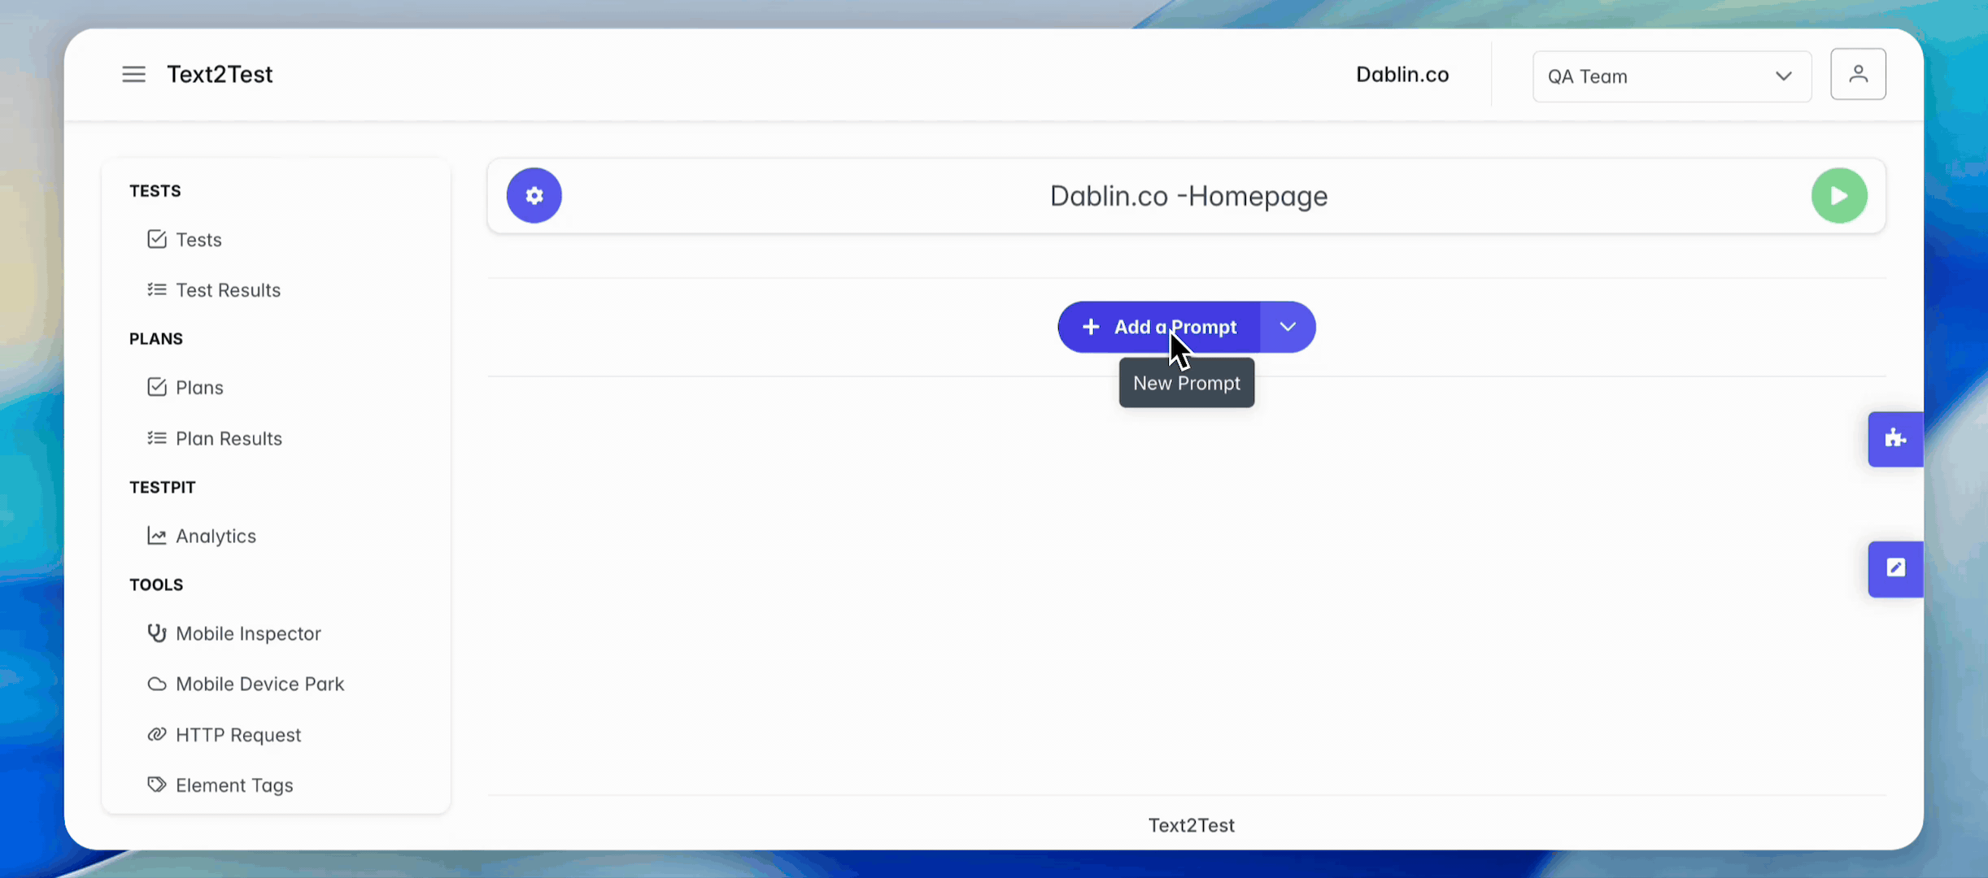The image size is (1988, 878).
Task: Open Tests in the sidebar
Action: point(198,240)
